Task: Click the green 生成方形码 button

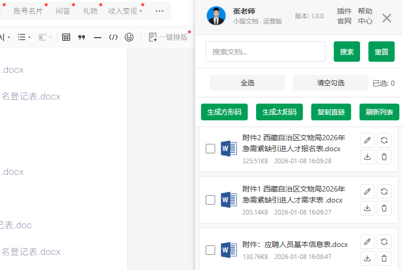Action: pos(224,112)
